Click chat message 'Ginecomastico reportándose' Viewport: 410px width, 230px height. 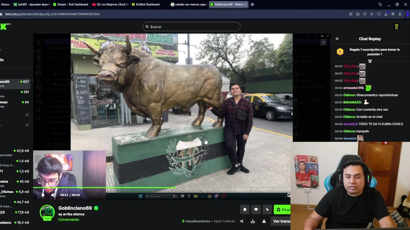click(x=377, y=95)
